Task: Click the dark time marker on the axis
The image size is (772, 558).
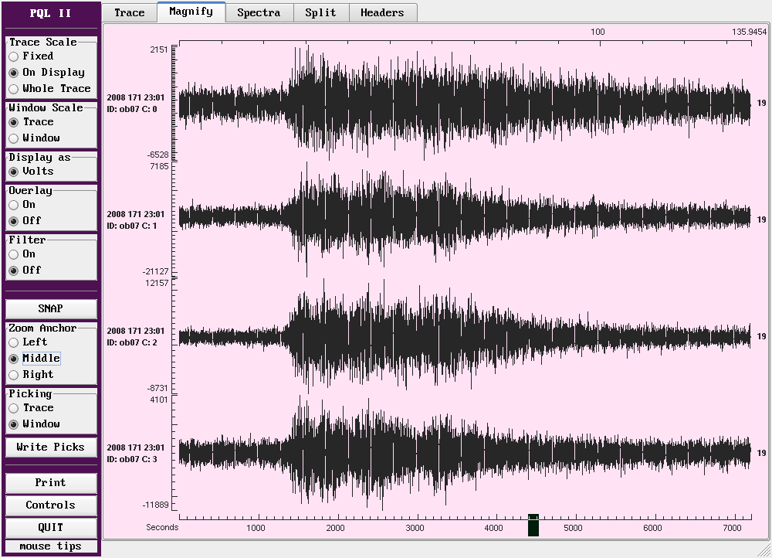Action: pyautogui.click(x=533, y=526)
